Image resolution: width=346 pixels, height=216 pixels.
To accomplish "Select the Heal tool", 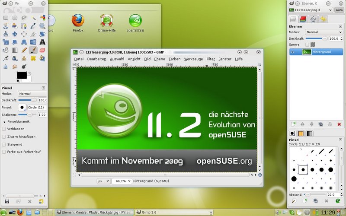I will click(x=33, y=58).
